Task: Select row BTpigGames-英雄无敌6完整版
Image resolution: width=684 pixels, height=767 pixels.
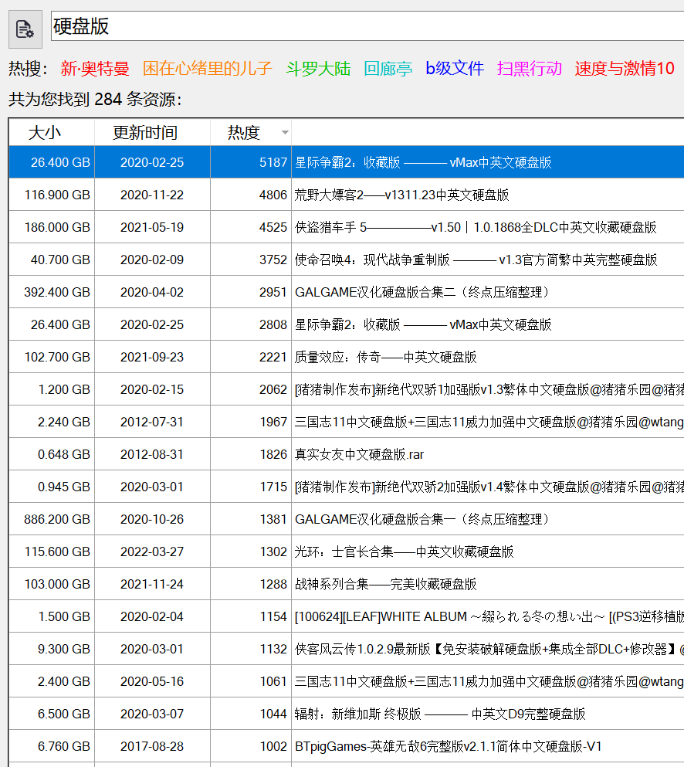Action: 346,746
